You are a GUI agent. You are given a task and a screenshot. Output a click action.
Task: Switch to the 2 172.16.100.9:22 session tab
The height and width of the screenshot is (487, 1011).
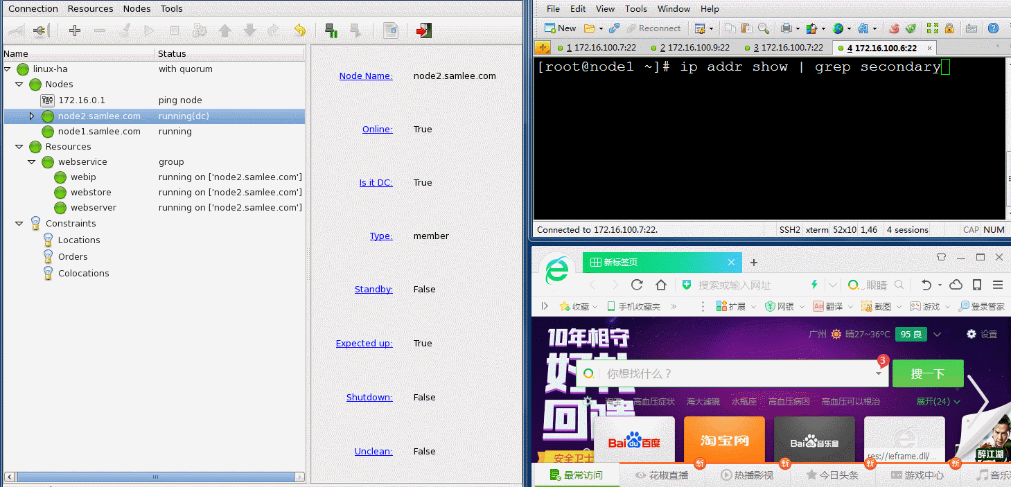tap(694, 48)
